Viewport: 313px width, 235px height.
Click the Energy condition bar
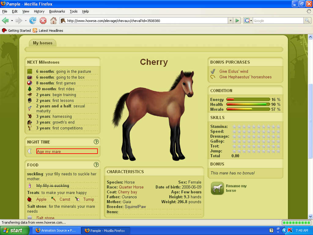point(248,99)
